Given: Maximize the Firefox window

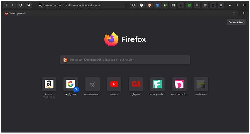Looking at the screenshot, I should 237,5.
